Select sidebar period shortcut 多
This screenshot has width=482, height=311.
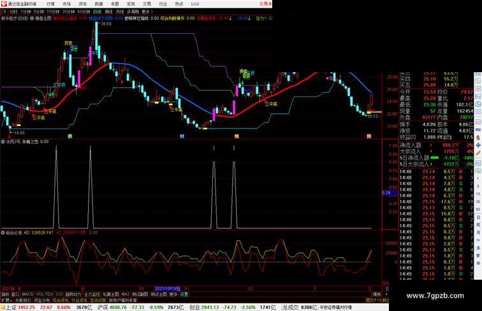478,248
